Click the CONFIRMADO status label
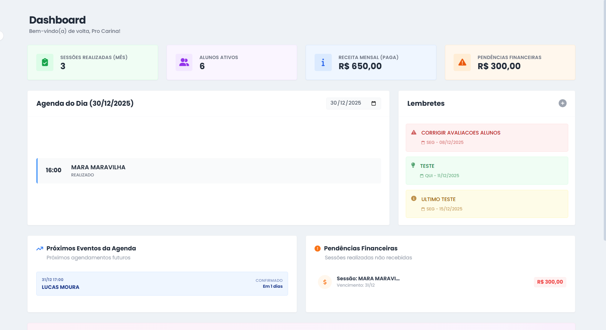The height and width of the screenshot is (330, 606). [x=269, y=280]
